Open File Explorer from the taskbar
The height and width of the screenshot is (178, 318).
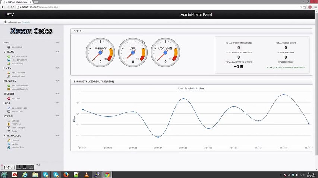(35, 175)
